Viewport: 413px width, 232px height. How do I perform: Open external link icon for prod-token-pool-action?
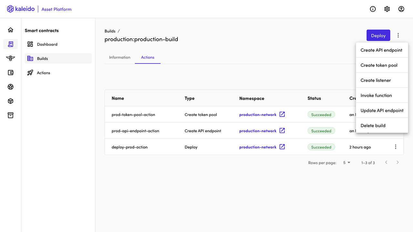pos(282,114)
